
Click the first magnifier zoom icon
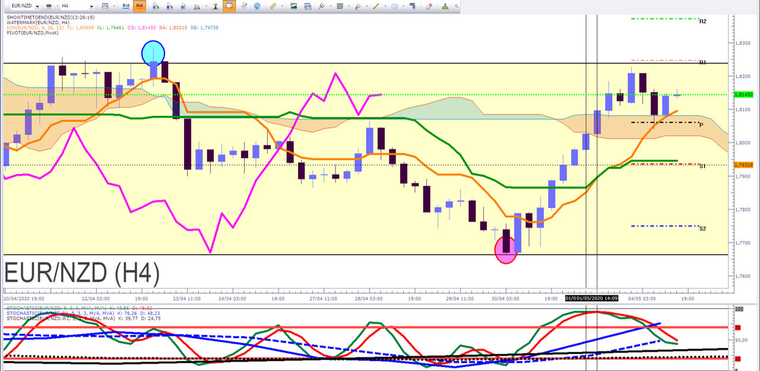155,6
